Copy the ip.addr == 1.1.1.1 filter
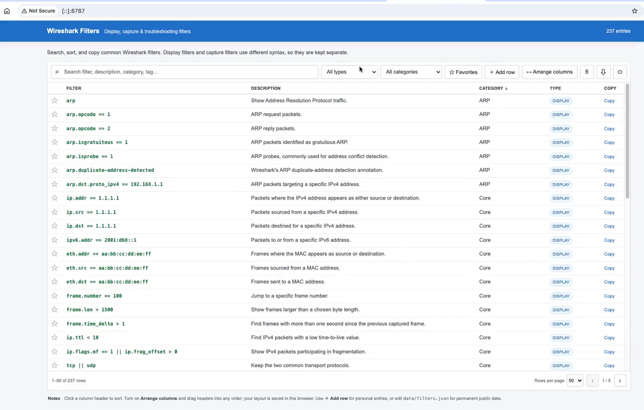The image size is (644, 410). point(609,198)
